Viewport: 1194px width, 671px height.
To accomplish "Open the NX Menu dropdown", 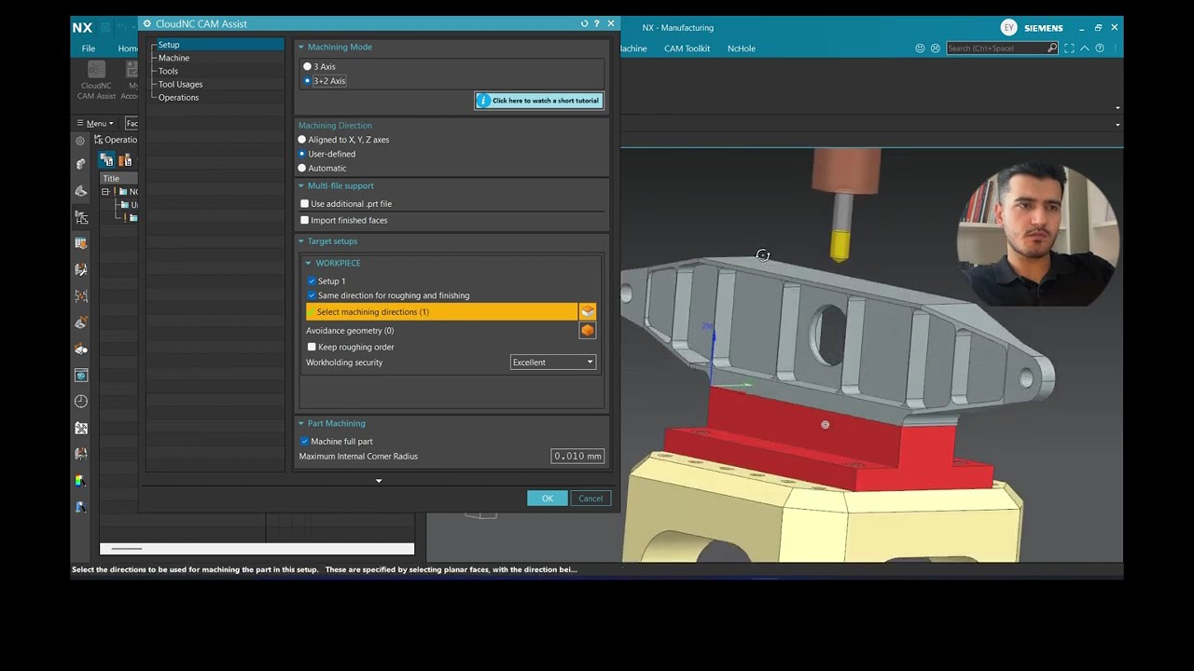I will click(95, 123).
